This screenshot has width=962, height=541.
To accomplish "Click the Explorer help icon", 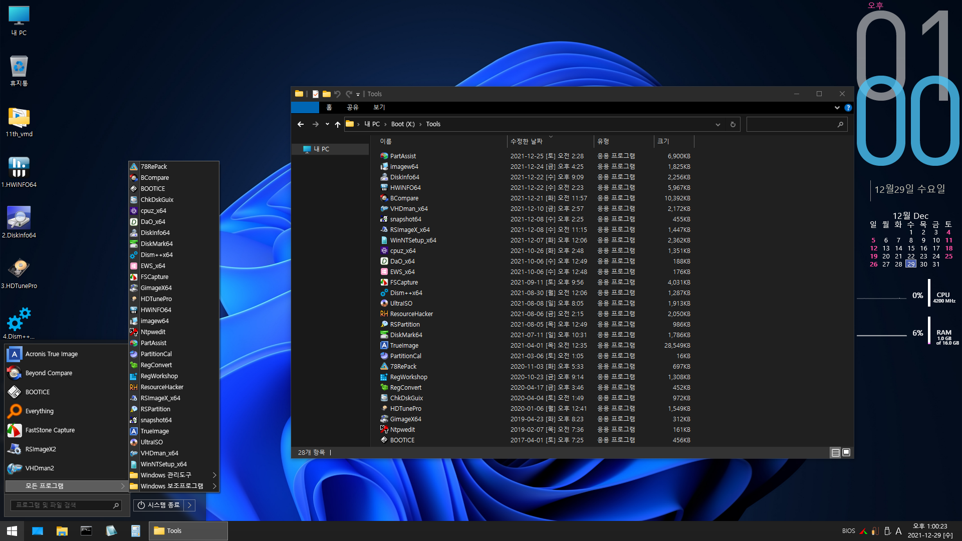I will coord(848,108).
